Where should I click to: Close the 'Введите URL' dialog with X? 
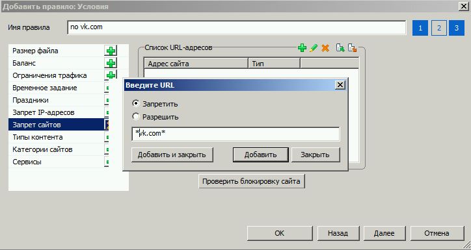(x=340, y=85)
